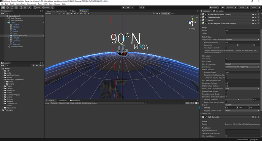This screenshot has width=262, height=141.
Task: Start Play mode
Action: [x=123, y=8]
